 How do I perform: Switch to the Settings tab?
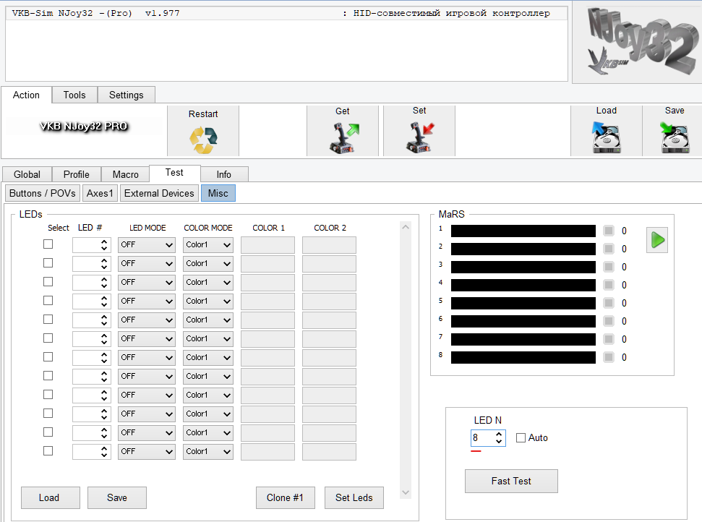[127, 95]
